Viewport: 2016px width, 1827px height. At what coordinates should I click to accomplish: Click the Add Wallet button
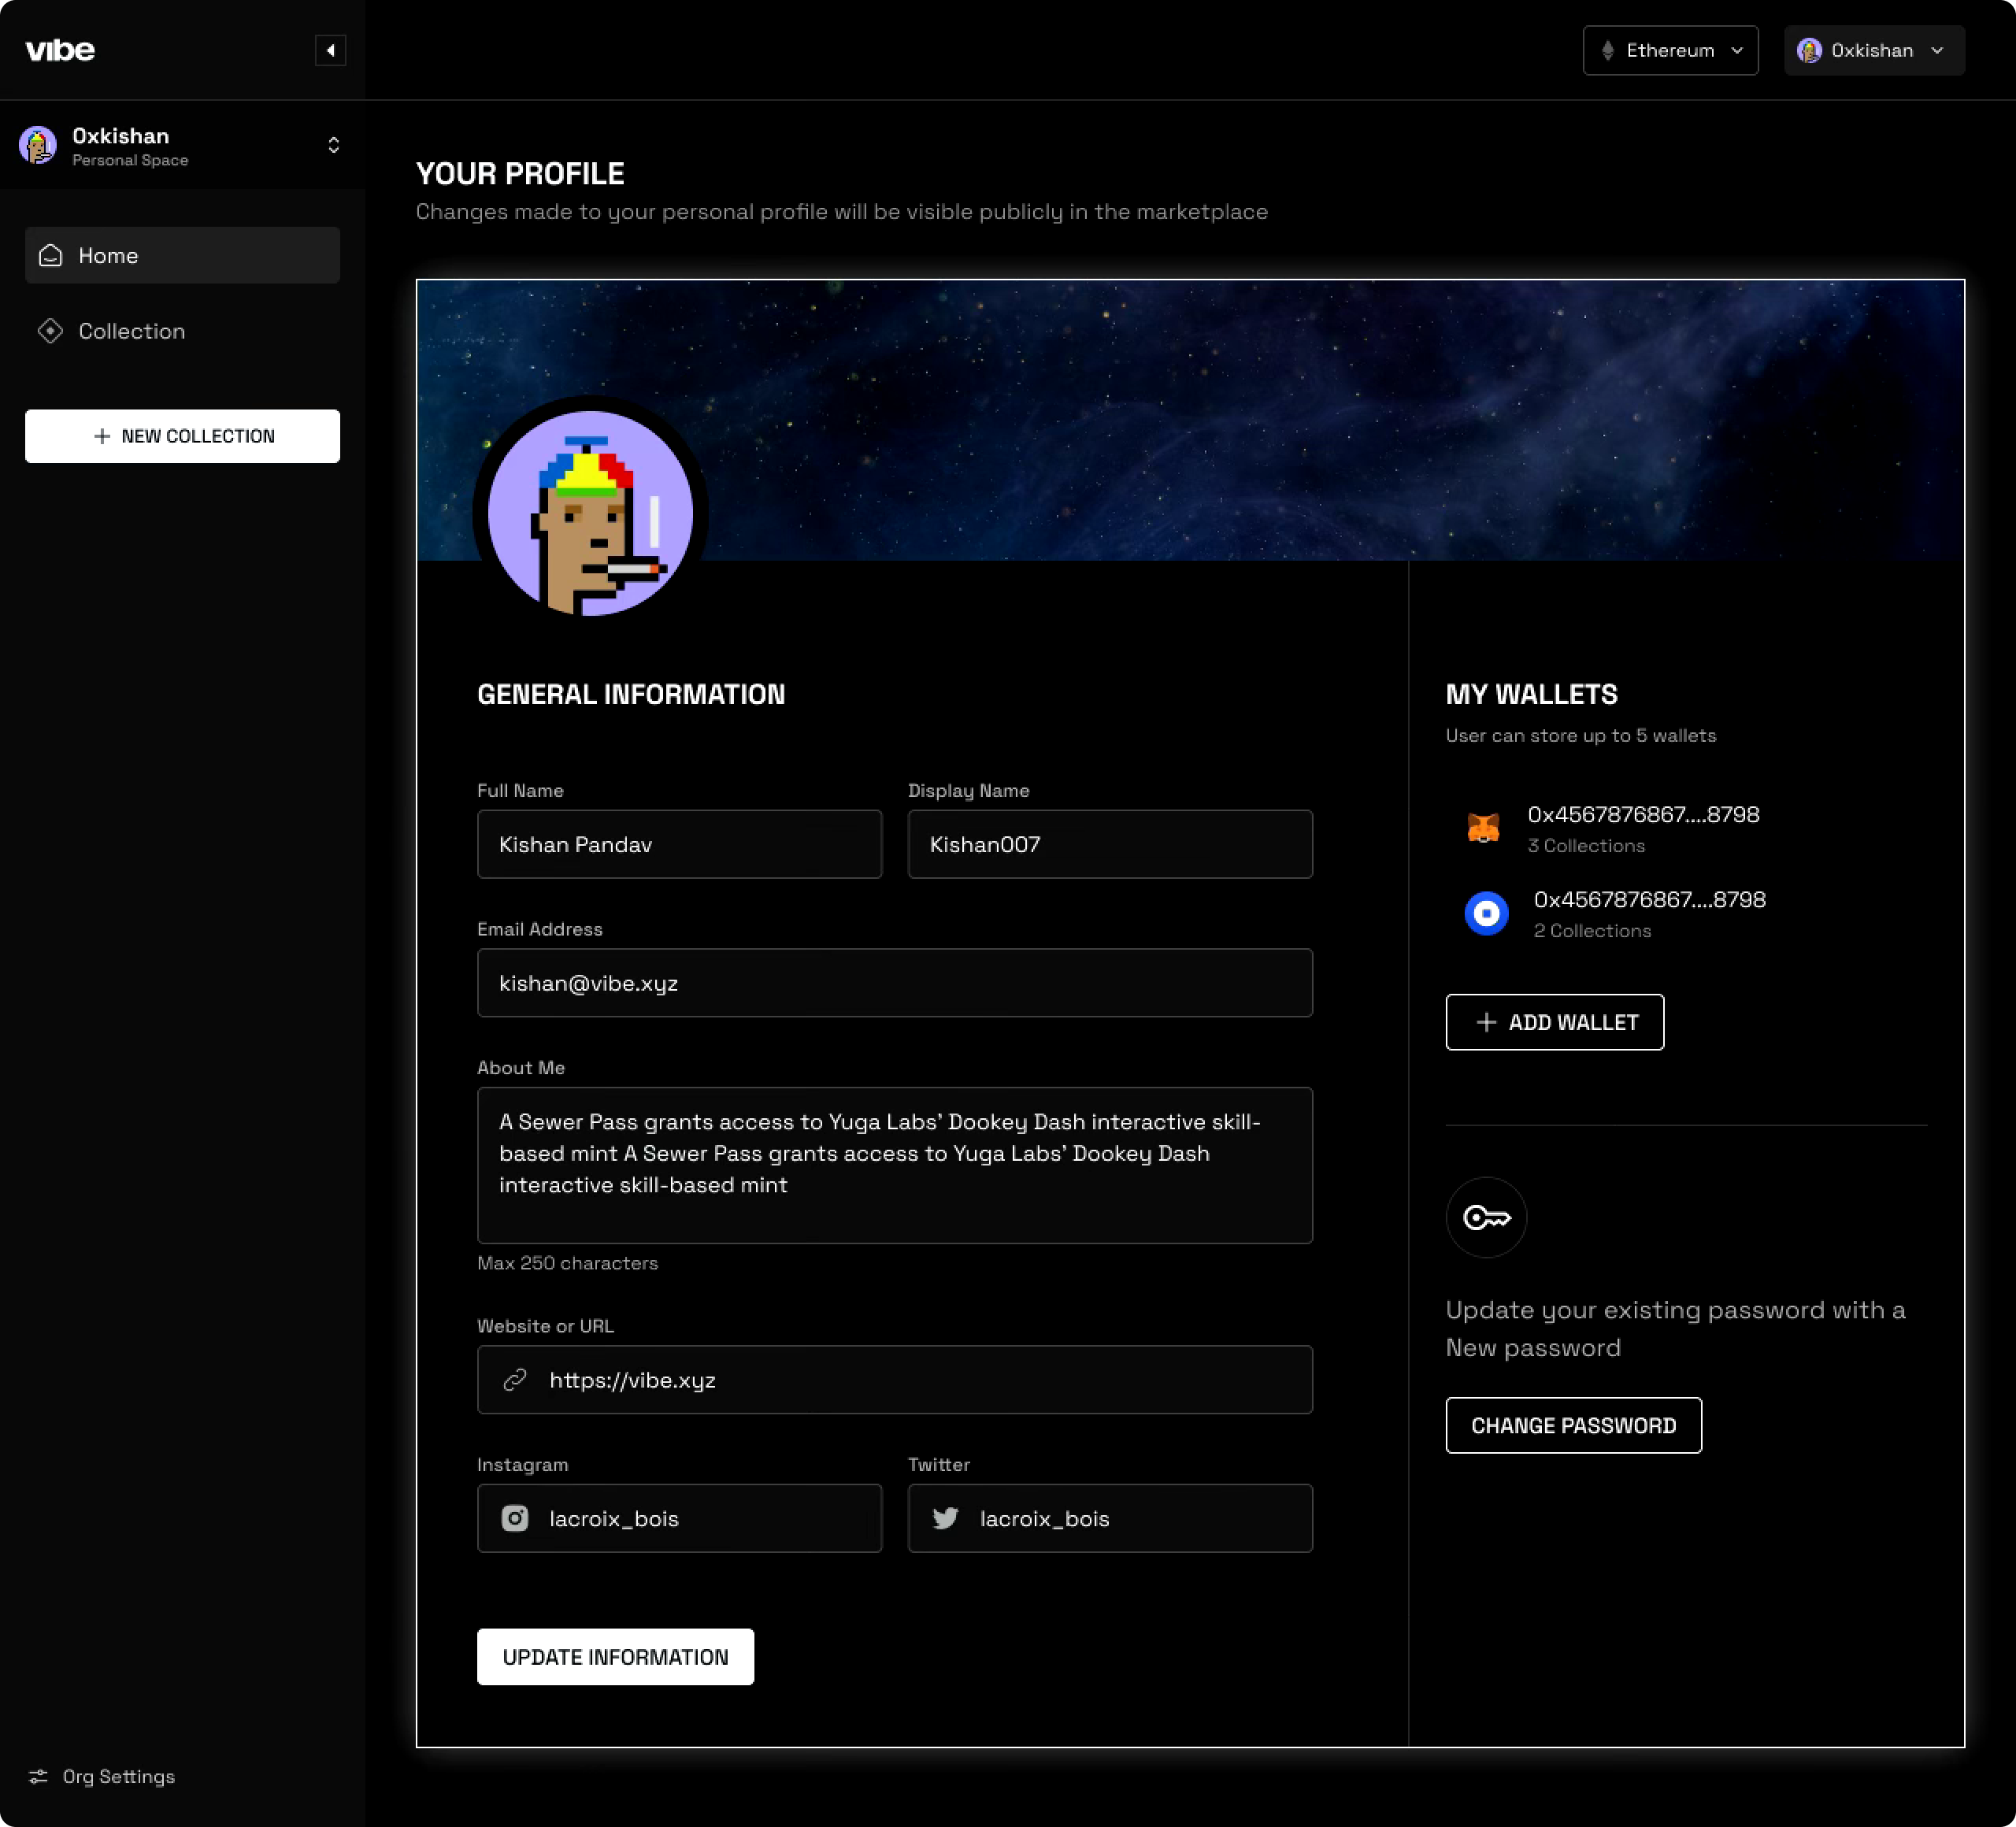tap(1554, 1022)
